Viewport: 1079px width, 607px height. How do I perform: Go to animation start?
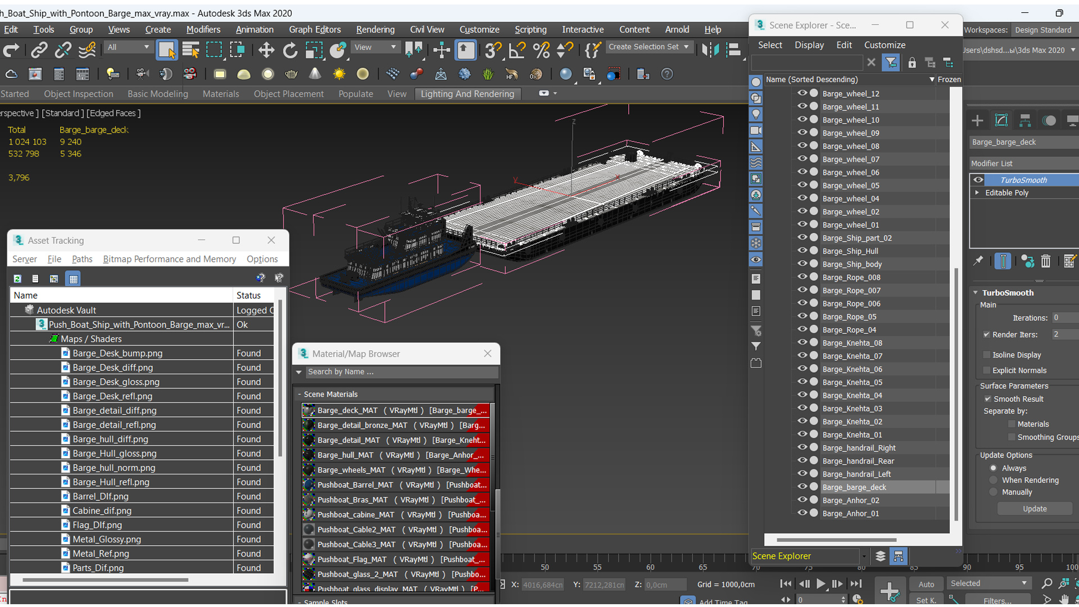coord(786,584)
